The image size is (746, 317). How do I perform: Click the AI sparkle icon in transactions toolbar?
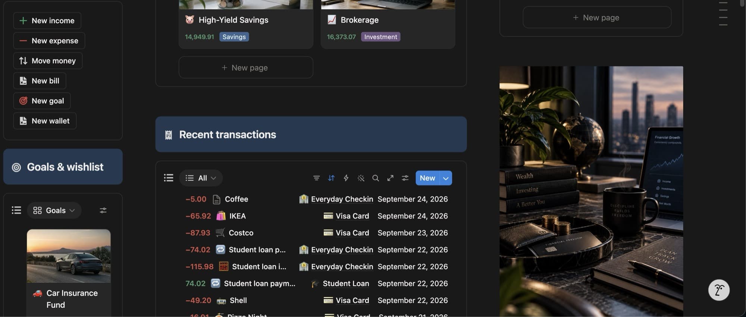click(361, 178)
